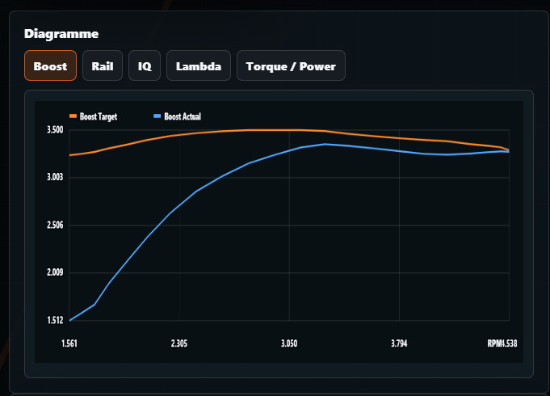This screenshot has width=550, height=396.
Task: Click the blue Boost Actual curve peak
Action: [325, 145]
